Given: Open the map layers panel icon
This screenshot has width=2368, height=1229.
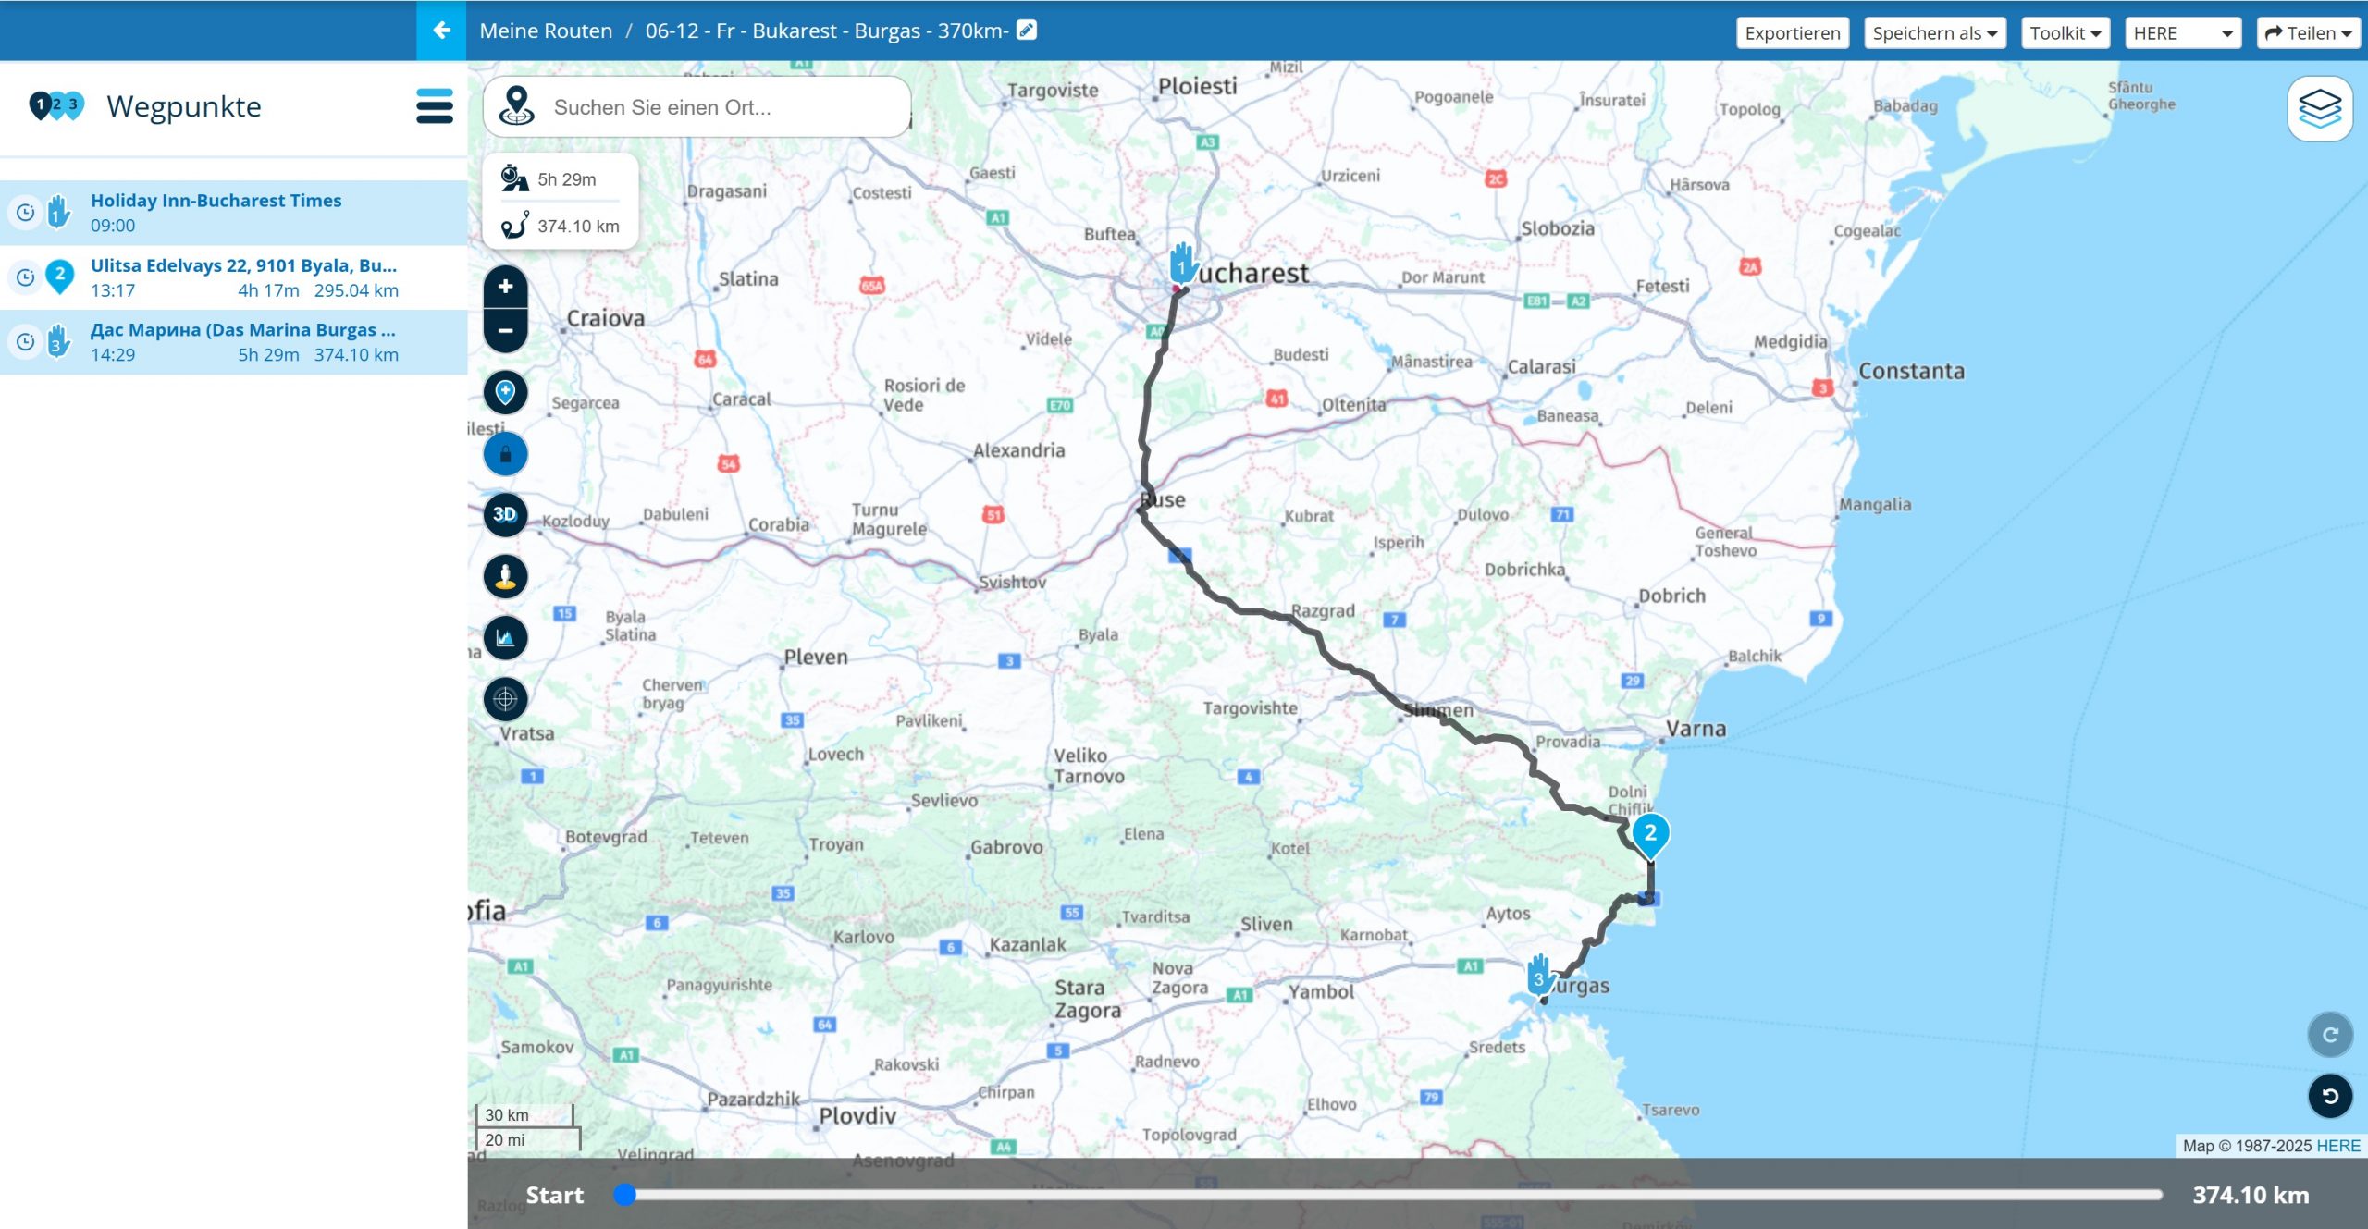Looking at the screenshot, I should 2319,109.
